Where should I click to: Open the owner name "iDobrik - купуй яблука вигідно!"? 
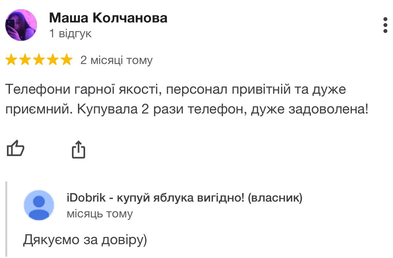[155, 198]
